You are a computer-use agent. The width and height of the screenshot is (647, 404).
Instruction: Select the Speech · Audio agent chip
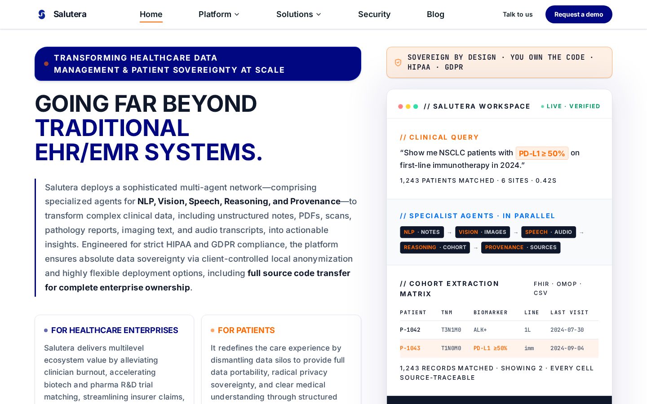coord(549,232)
